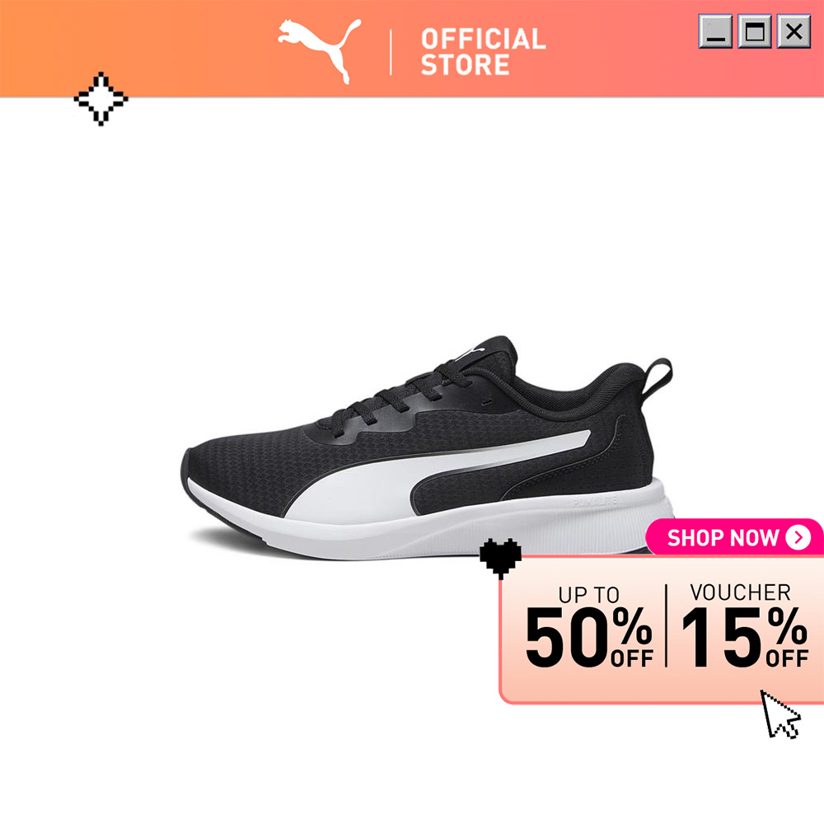Viewport: 824px width, 824px height.
Task: Click the maximize window icon
Action: coord(755,31)
